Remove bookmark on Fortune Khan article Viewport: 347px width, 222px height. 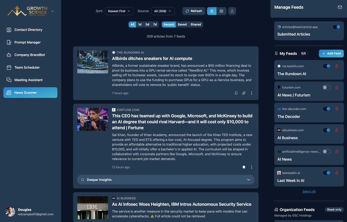pyautogui.click(x=244, y=167)
